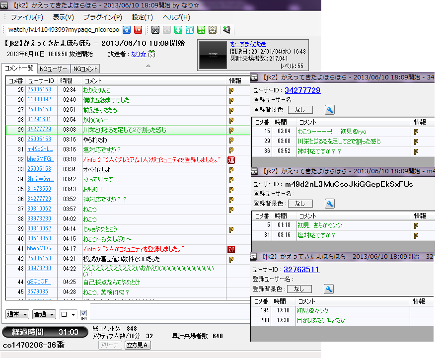441x360 pixels.
Task: Switch to the NGユーザー tab
Action: pos(53,69)
